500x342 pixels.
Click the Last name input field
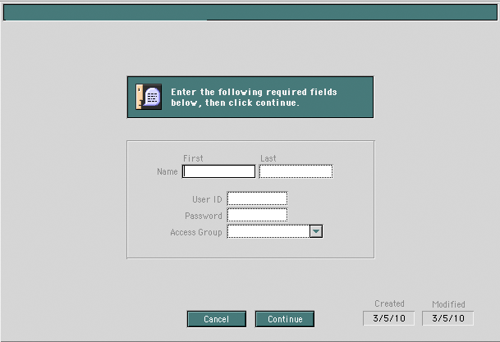tap(296, 171)
